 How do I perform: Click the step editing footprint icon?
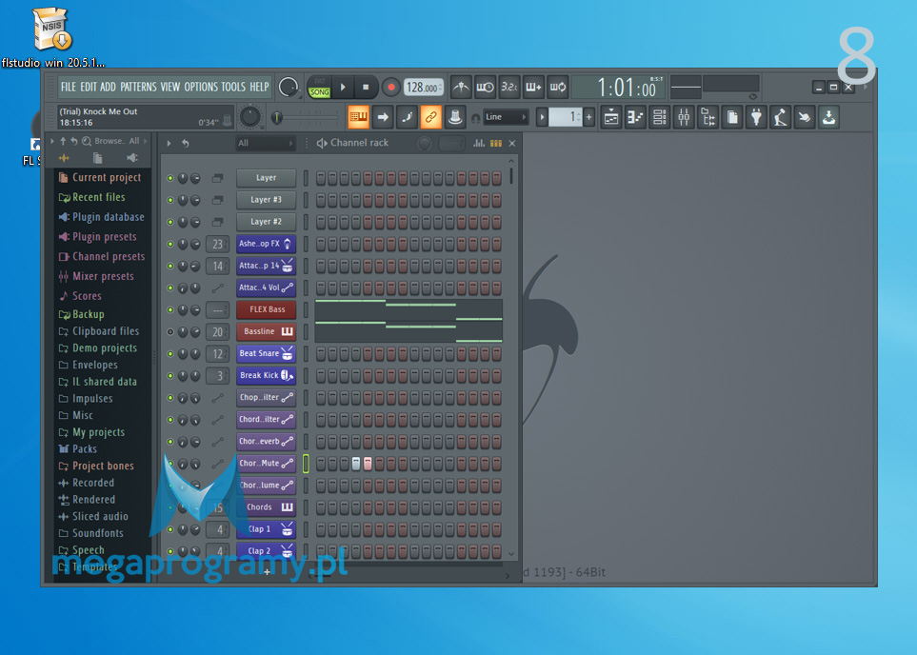pyautogui.click(x=407, y=117)
